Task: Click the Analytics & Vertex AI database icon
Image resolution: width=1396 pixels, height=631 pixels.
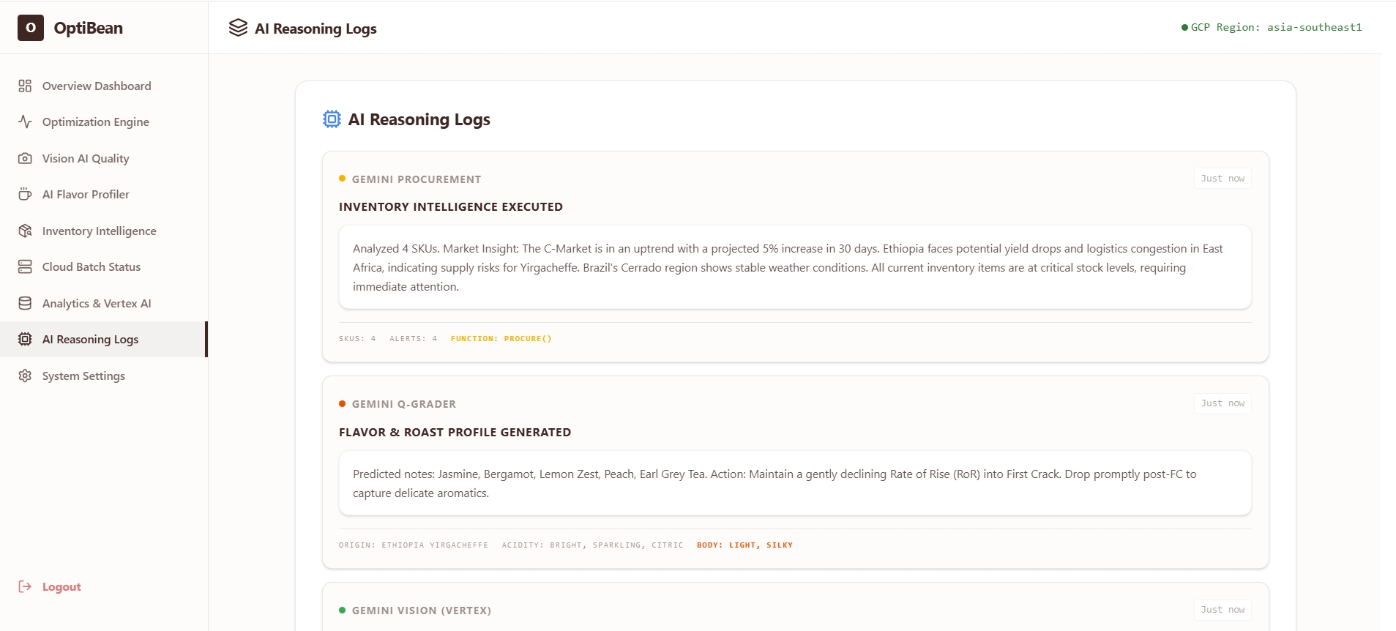Action: pyautogui.click(x=25, y=303)
